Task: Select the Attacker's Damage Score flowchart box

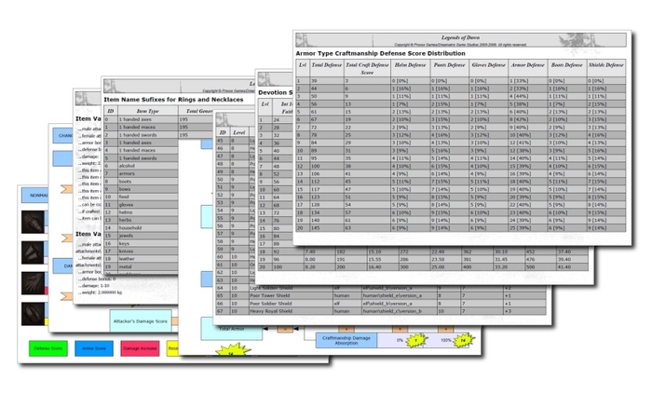Action: pos(141,321)
